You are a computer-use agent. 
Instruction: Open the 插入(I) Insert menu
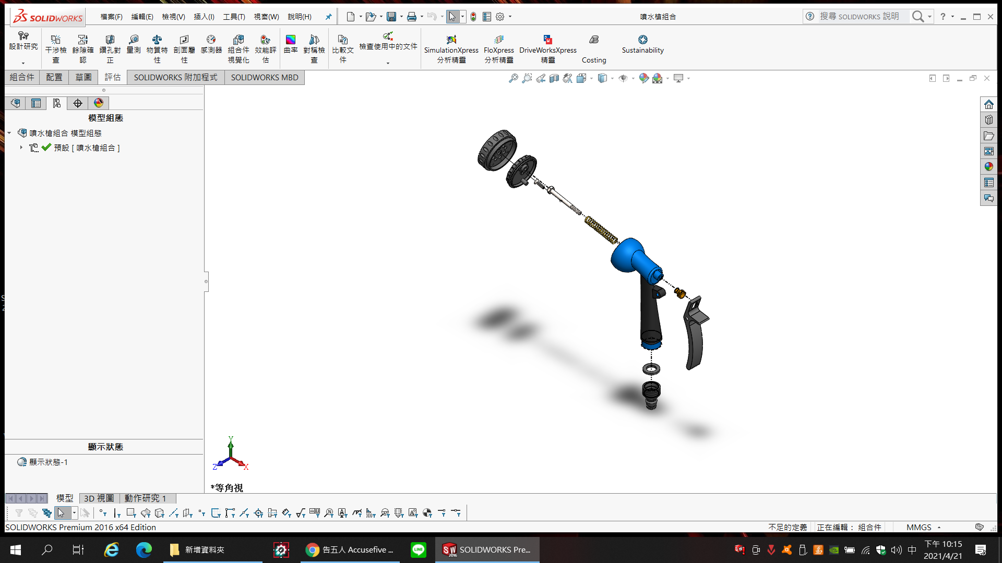(x=204, y=17)
